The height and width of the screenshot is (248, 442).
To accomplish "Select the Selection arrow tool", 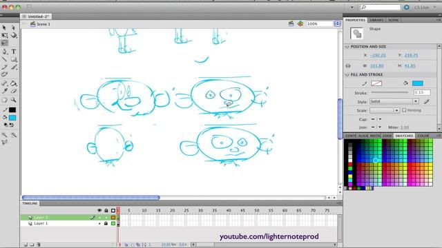I will (4, 28).
